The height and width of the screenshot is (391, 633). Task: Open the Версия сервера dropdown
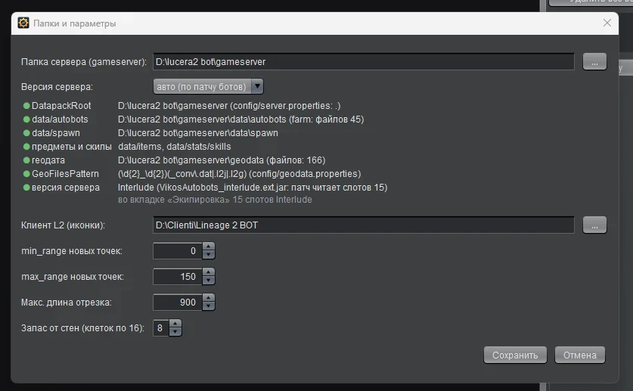[x=208, y=86]
